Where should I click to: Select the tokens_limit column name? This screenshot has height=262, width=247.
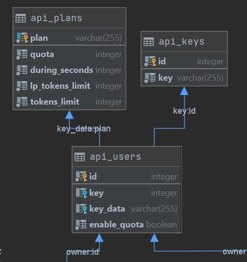pyautogui.click(x=55, y=102)
